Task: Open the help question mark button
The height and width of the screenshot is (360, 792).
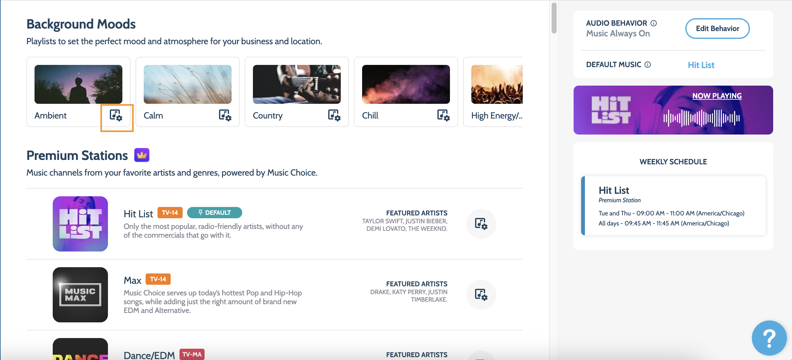Action: point(769,338)
